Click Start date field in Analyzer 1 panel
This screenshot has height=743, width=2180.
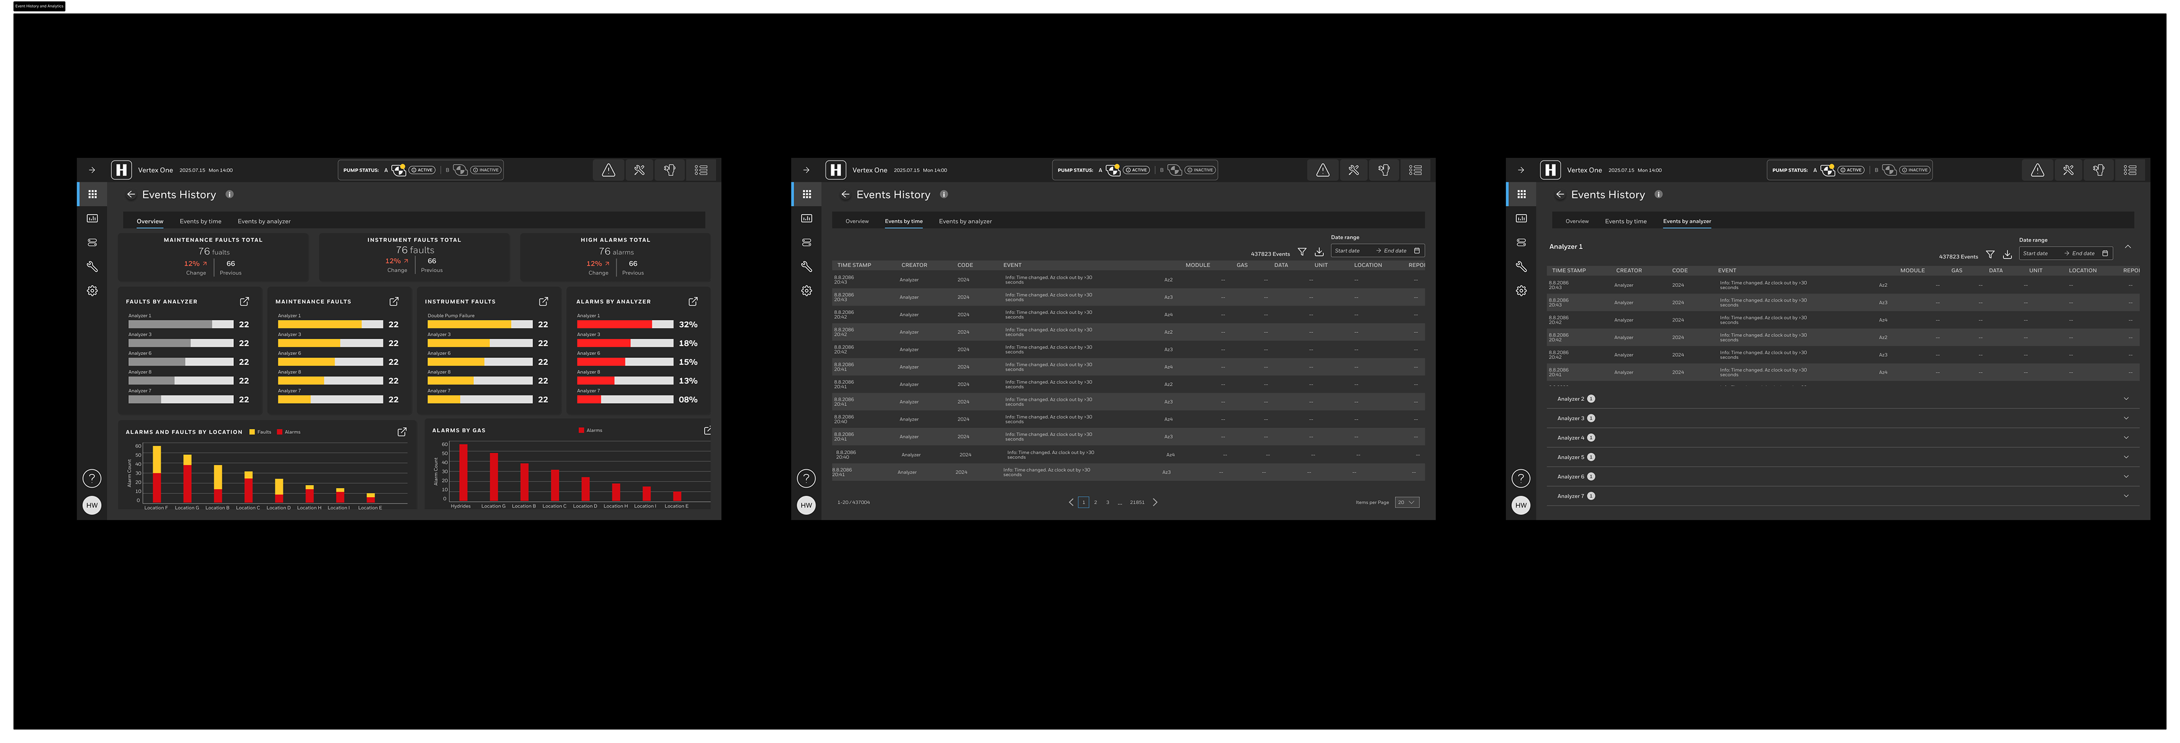tap(2036, 254)
